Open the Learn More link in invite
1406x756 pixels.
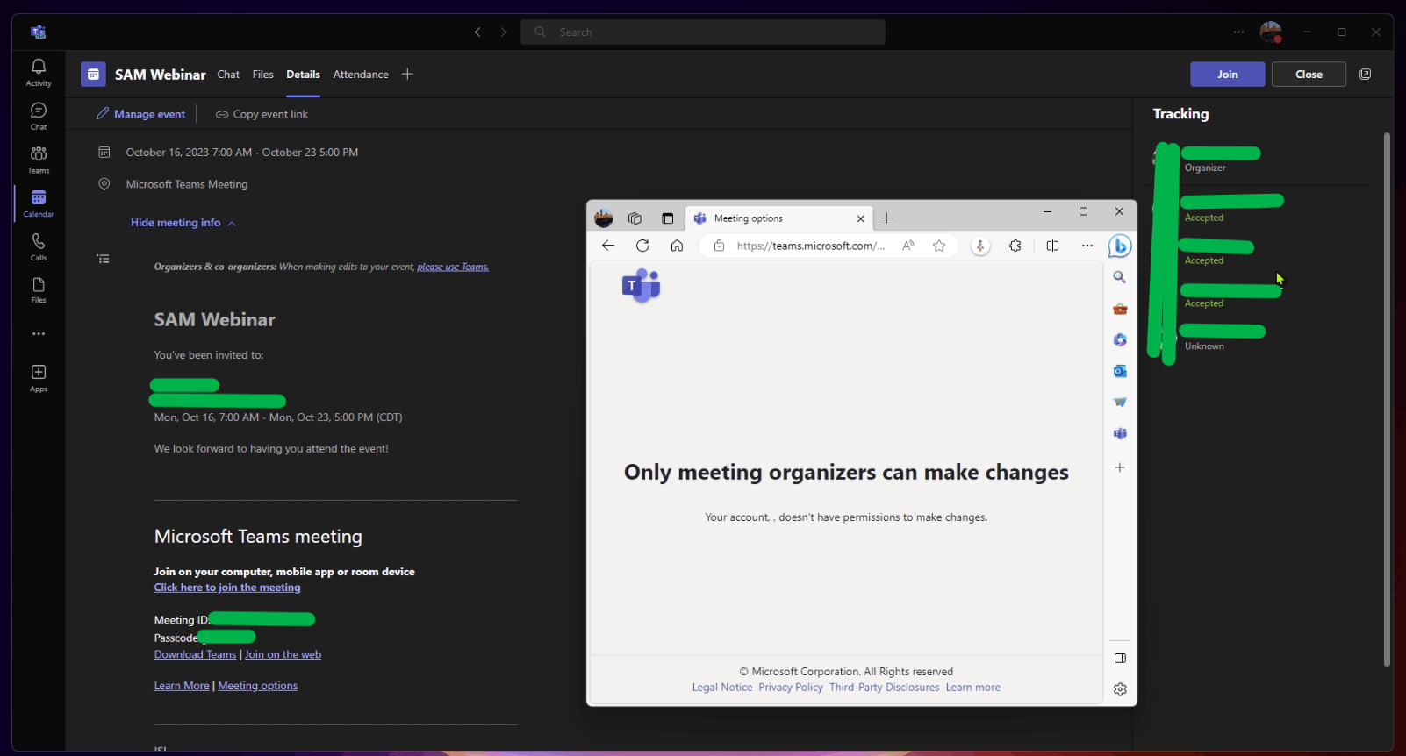[x=182, y=686]
